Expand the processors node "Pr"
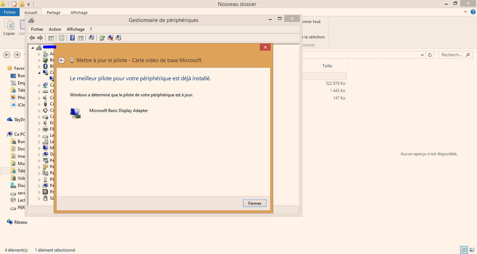Image resolution: width=477 pixels, height=254 pixels. [x=39, y=192]
